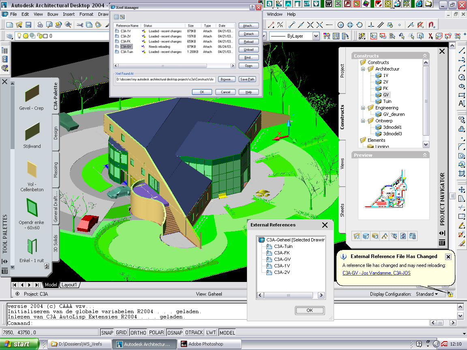The height and width of the screenshot is (350, 467).
Task: Collapse the Constructs panel header
Action: (425, 55)
